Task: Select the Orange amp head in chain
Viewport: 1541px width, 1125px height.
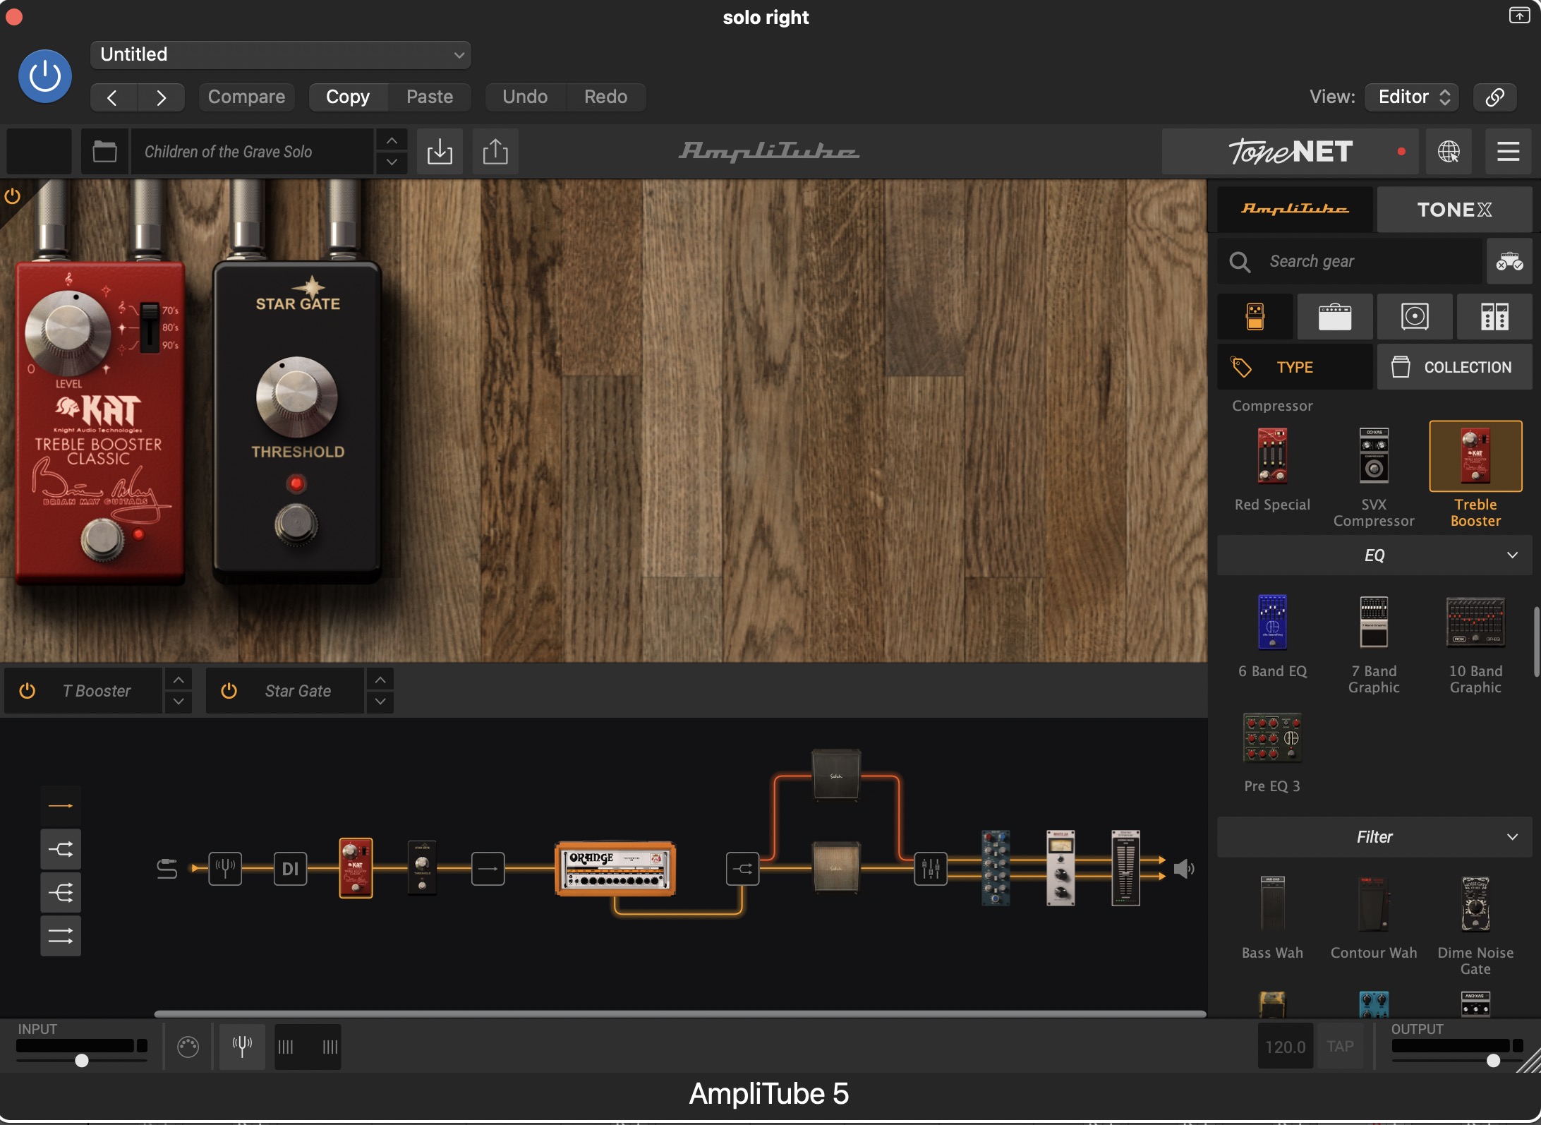Action: (615, 869)
